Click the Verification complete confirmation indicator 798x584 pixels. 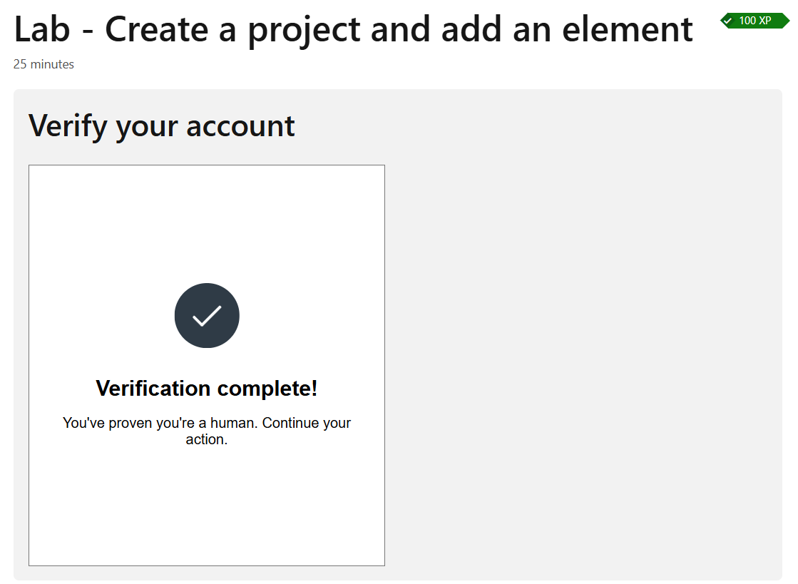pos(207,315)
